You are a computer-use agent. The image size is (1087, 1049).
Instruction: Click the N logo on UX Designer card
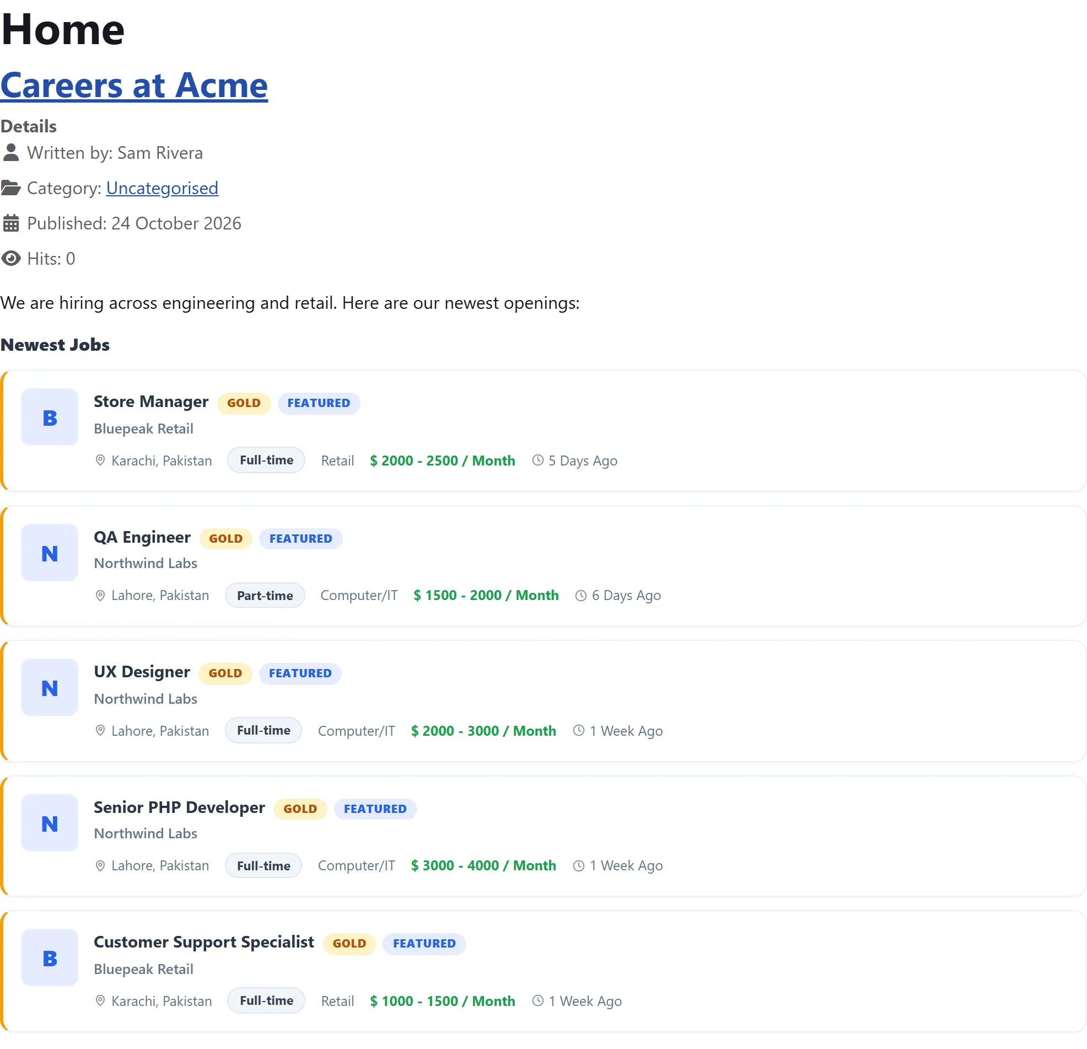click(50, 688)
